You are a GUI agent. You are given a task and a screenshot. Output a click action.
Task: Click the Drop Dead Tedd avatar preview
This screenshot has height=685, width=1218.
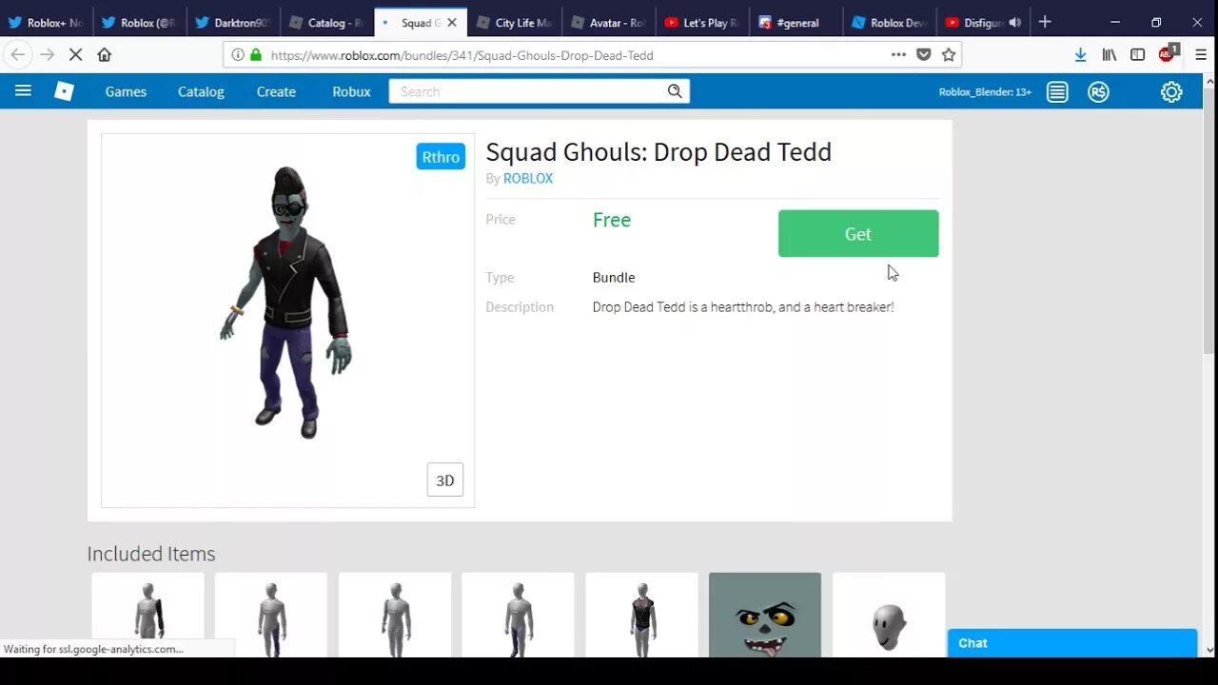286,303
